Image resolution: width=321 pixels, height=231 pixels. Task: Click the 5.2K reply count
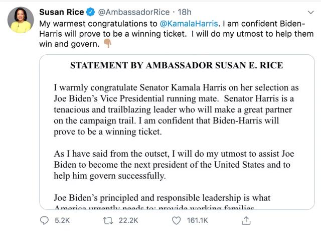tap(62, 220)
